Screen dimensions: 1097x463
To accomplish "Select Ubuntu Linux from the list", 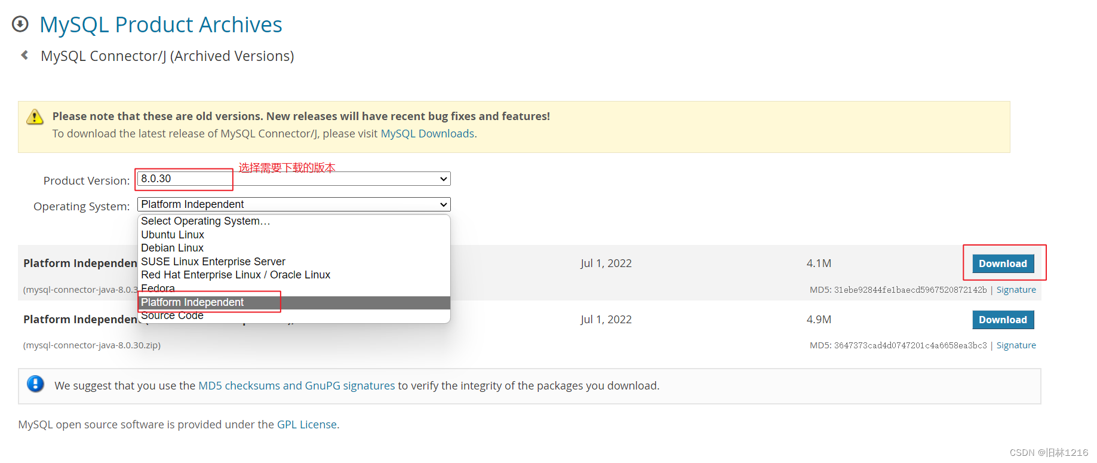I will [294, 235].
